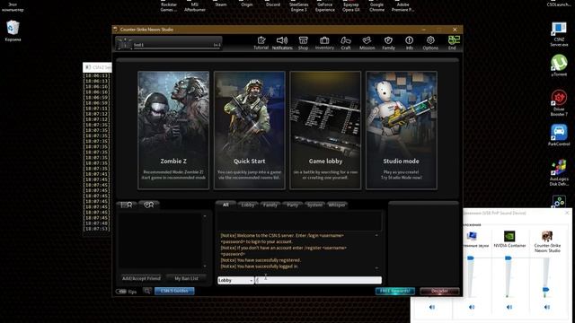This screenshot has width=575, height=323.
Task: Click the magnifier icon beside Tips
Action: click(147, 291)
